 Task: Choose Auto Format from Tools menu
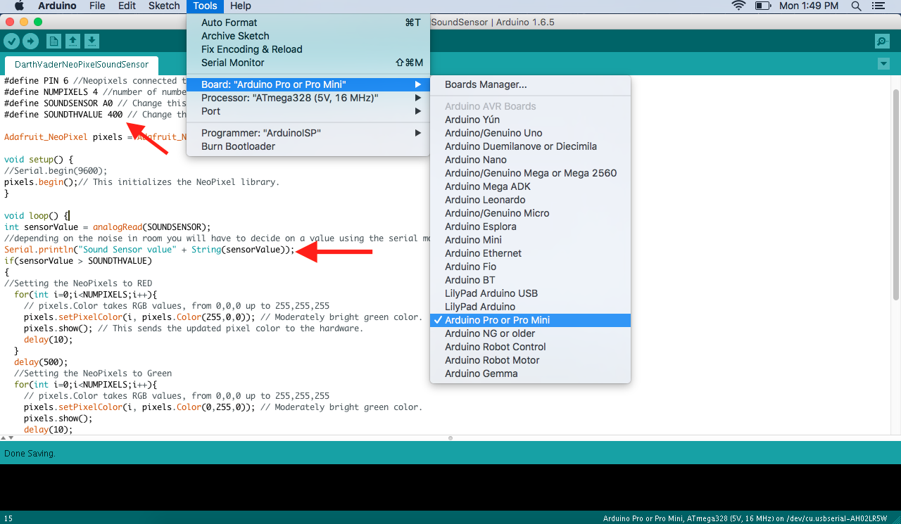click(308, 23)
